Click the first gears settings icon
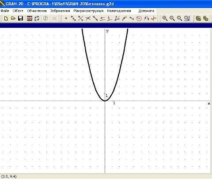 (198, 19)
